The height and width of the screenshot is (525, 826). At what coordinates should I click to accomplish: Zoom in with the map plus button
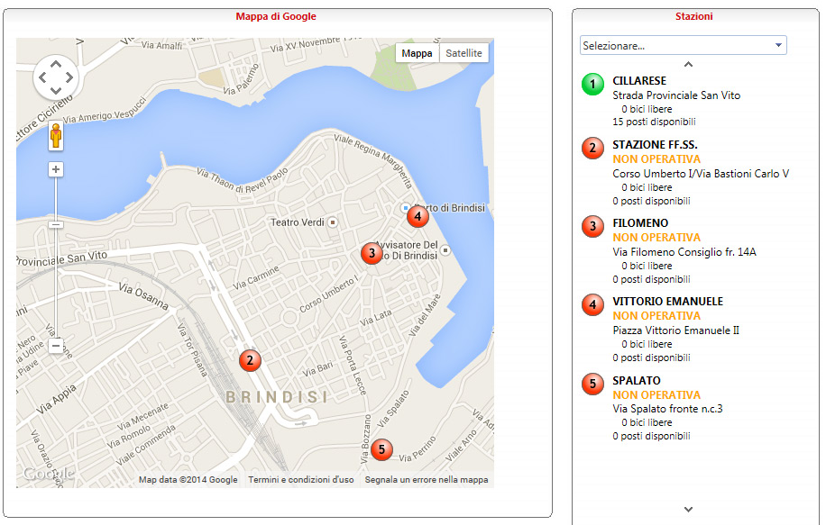(56, 169)
